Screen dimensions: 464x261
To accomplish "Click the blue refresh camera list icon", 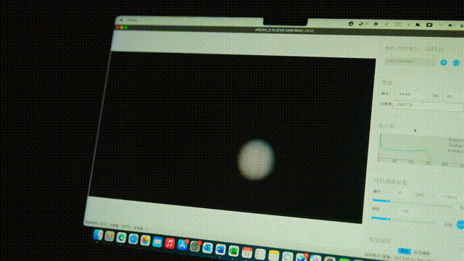I will pyautogui.click(x=456, y=63).
